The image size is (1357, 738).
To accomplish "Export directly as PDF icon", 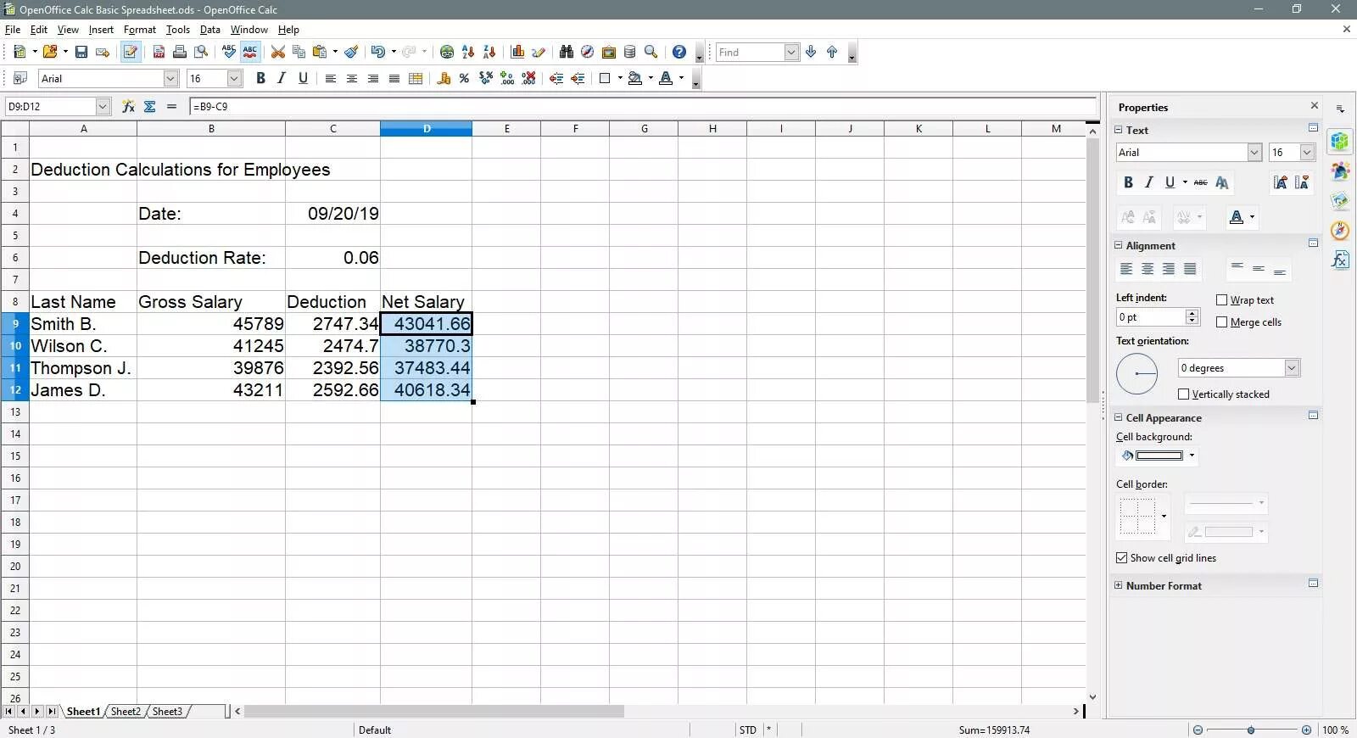I will 159,52.
